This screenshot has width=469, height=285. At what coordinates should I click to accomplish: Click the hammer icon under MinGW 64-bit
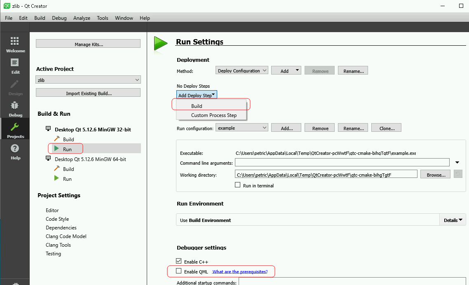pos(57,168)
